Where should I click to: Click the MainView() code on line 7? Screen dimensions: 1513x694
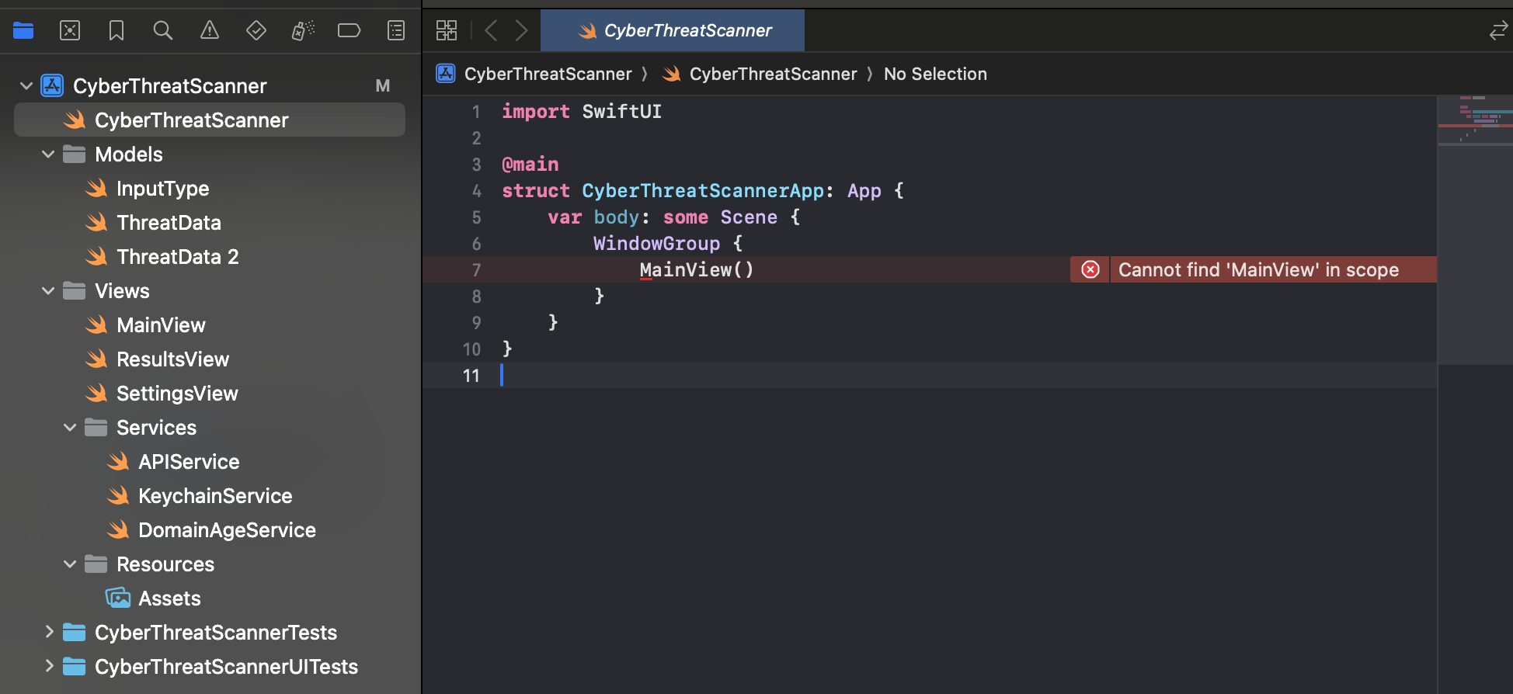click(697, 269)
